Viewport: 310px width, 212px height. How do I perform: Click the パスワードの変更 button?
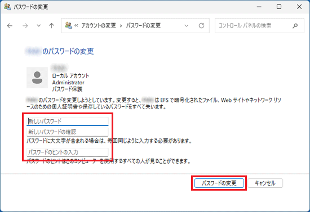[x=219, y=183]
